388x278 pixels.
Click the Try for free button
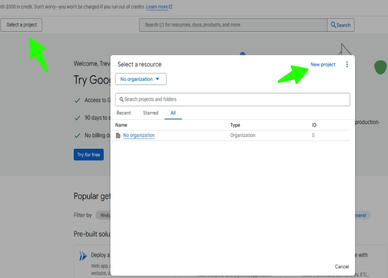pyautogui.click(x=89, y=155)
